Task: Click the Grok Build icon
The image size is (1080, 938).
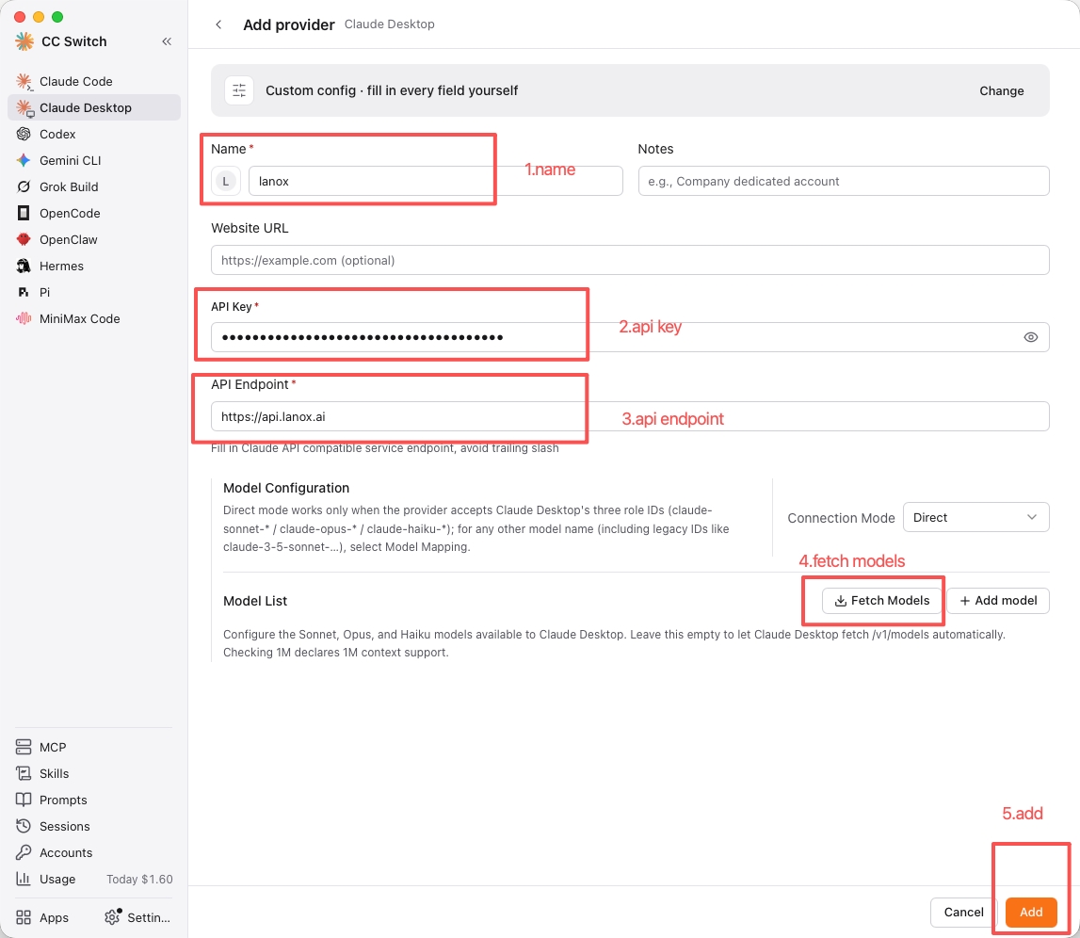Action: coord(24,186)
